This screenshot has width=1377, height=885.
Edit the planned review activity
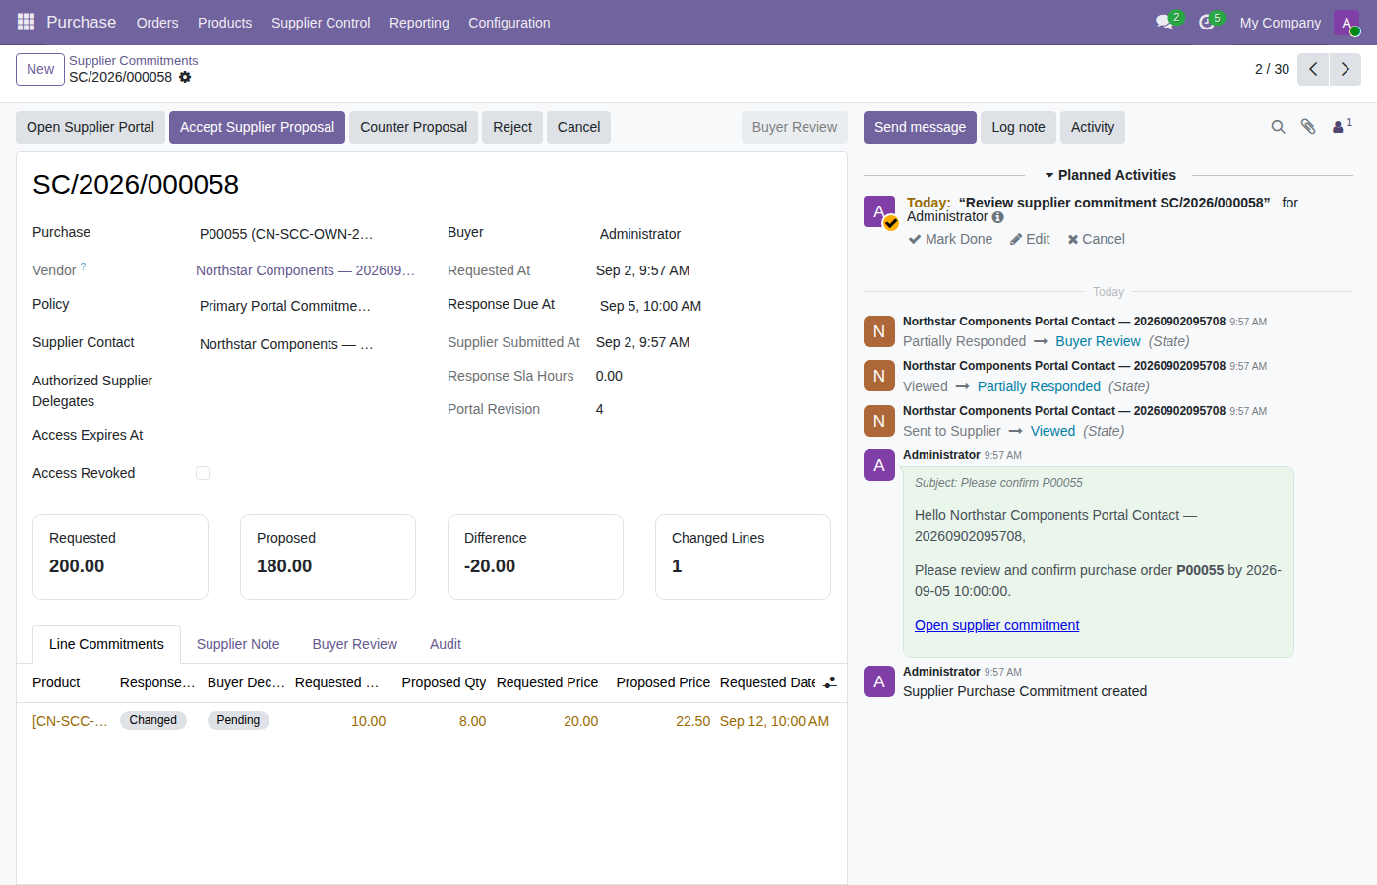[x=1030, y=239]
